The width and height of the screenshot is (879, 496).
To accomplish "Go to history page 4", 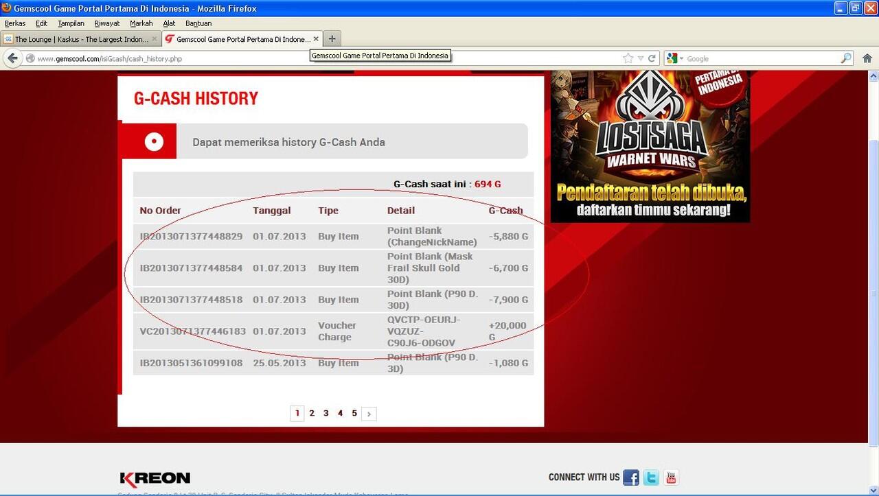I will pyautogui.click(x=340, y=413).
